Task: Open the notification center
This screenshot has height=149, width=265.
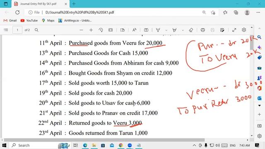Action: point(257,145)
